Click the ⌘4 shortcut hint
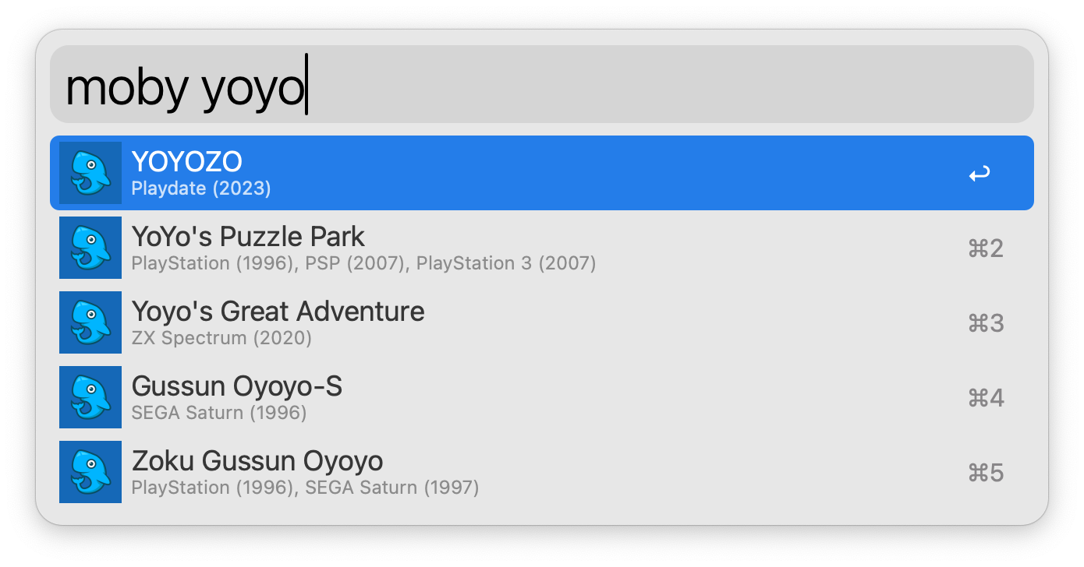The height and width of the screenshot is (567, 1084). 985,398
